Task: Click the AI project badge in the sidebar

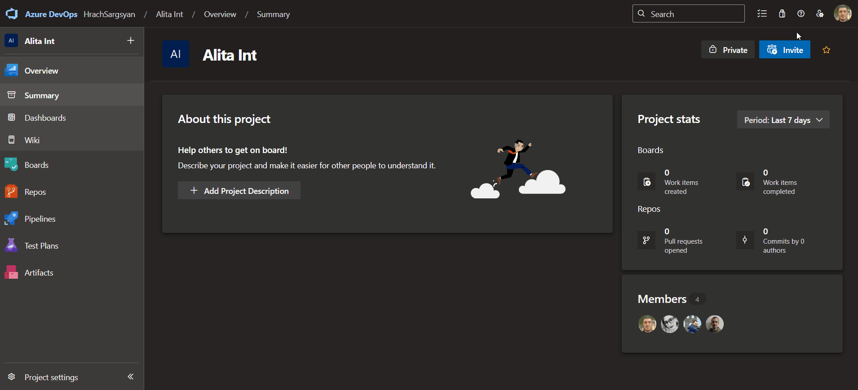Action: coord(11,40)
